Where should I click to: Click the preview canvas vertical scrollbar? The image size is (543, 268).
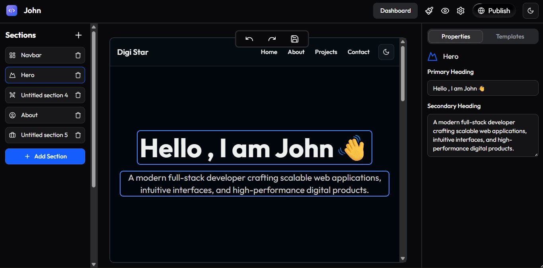coord(403,73)
